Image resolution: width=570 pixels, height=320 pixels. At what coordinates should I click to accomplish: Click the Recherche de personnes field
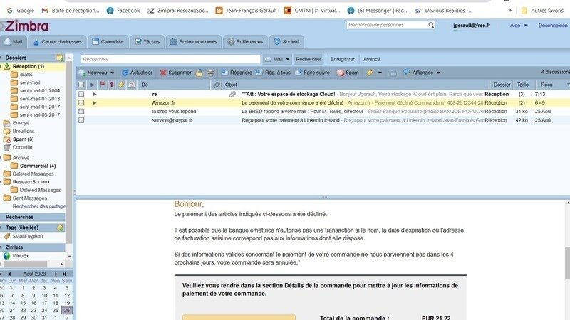point(387,25)
